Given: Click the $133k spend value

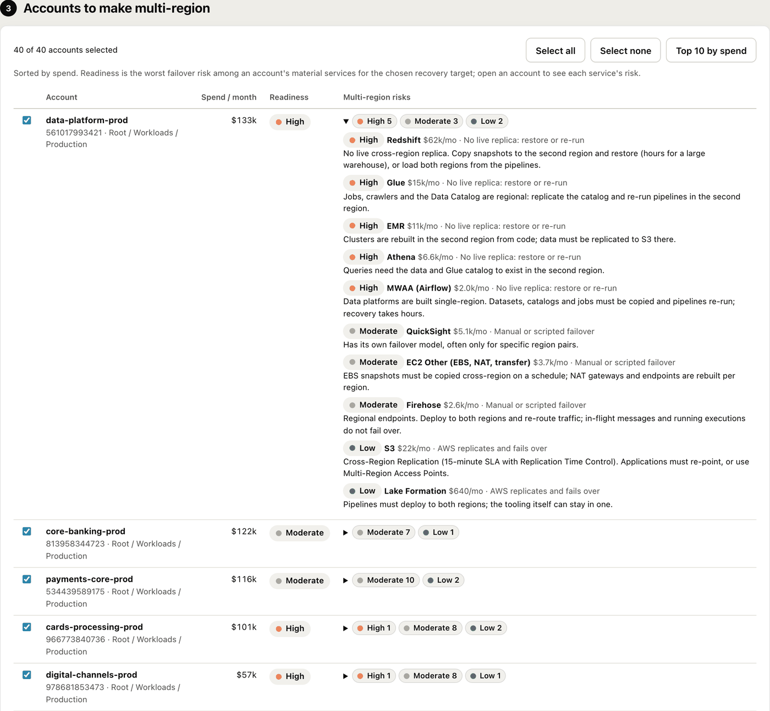Looking at the screenshot, I should [244, 120].
